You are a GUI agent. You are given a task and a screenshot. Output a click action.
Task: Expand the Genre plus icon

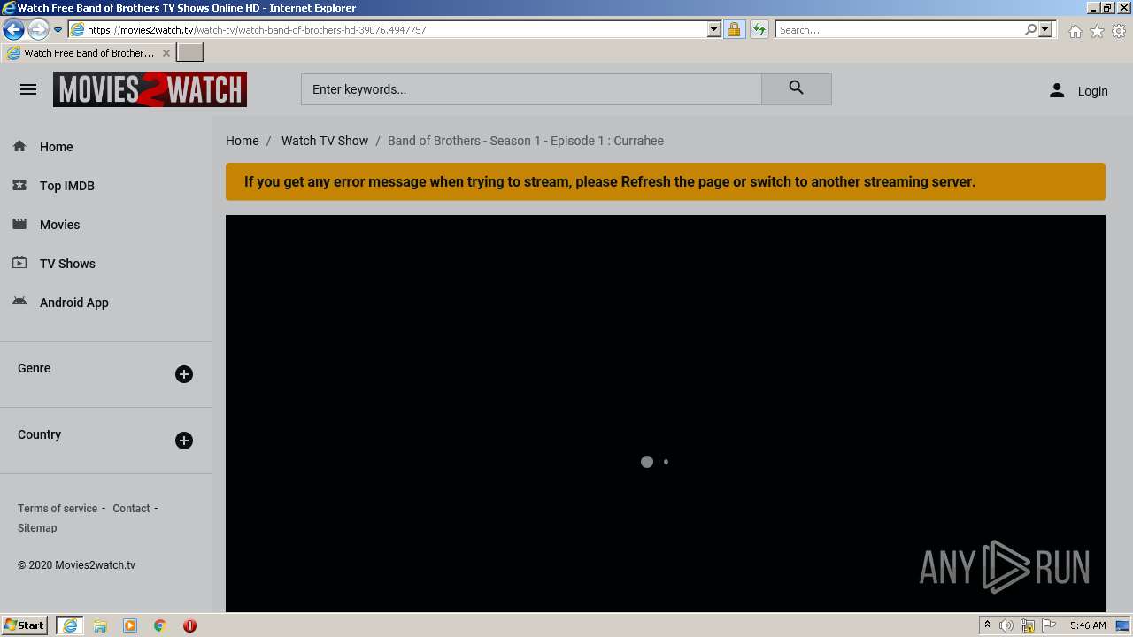pyautogui.click(x=184, y=374)
